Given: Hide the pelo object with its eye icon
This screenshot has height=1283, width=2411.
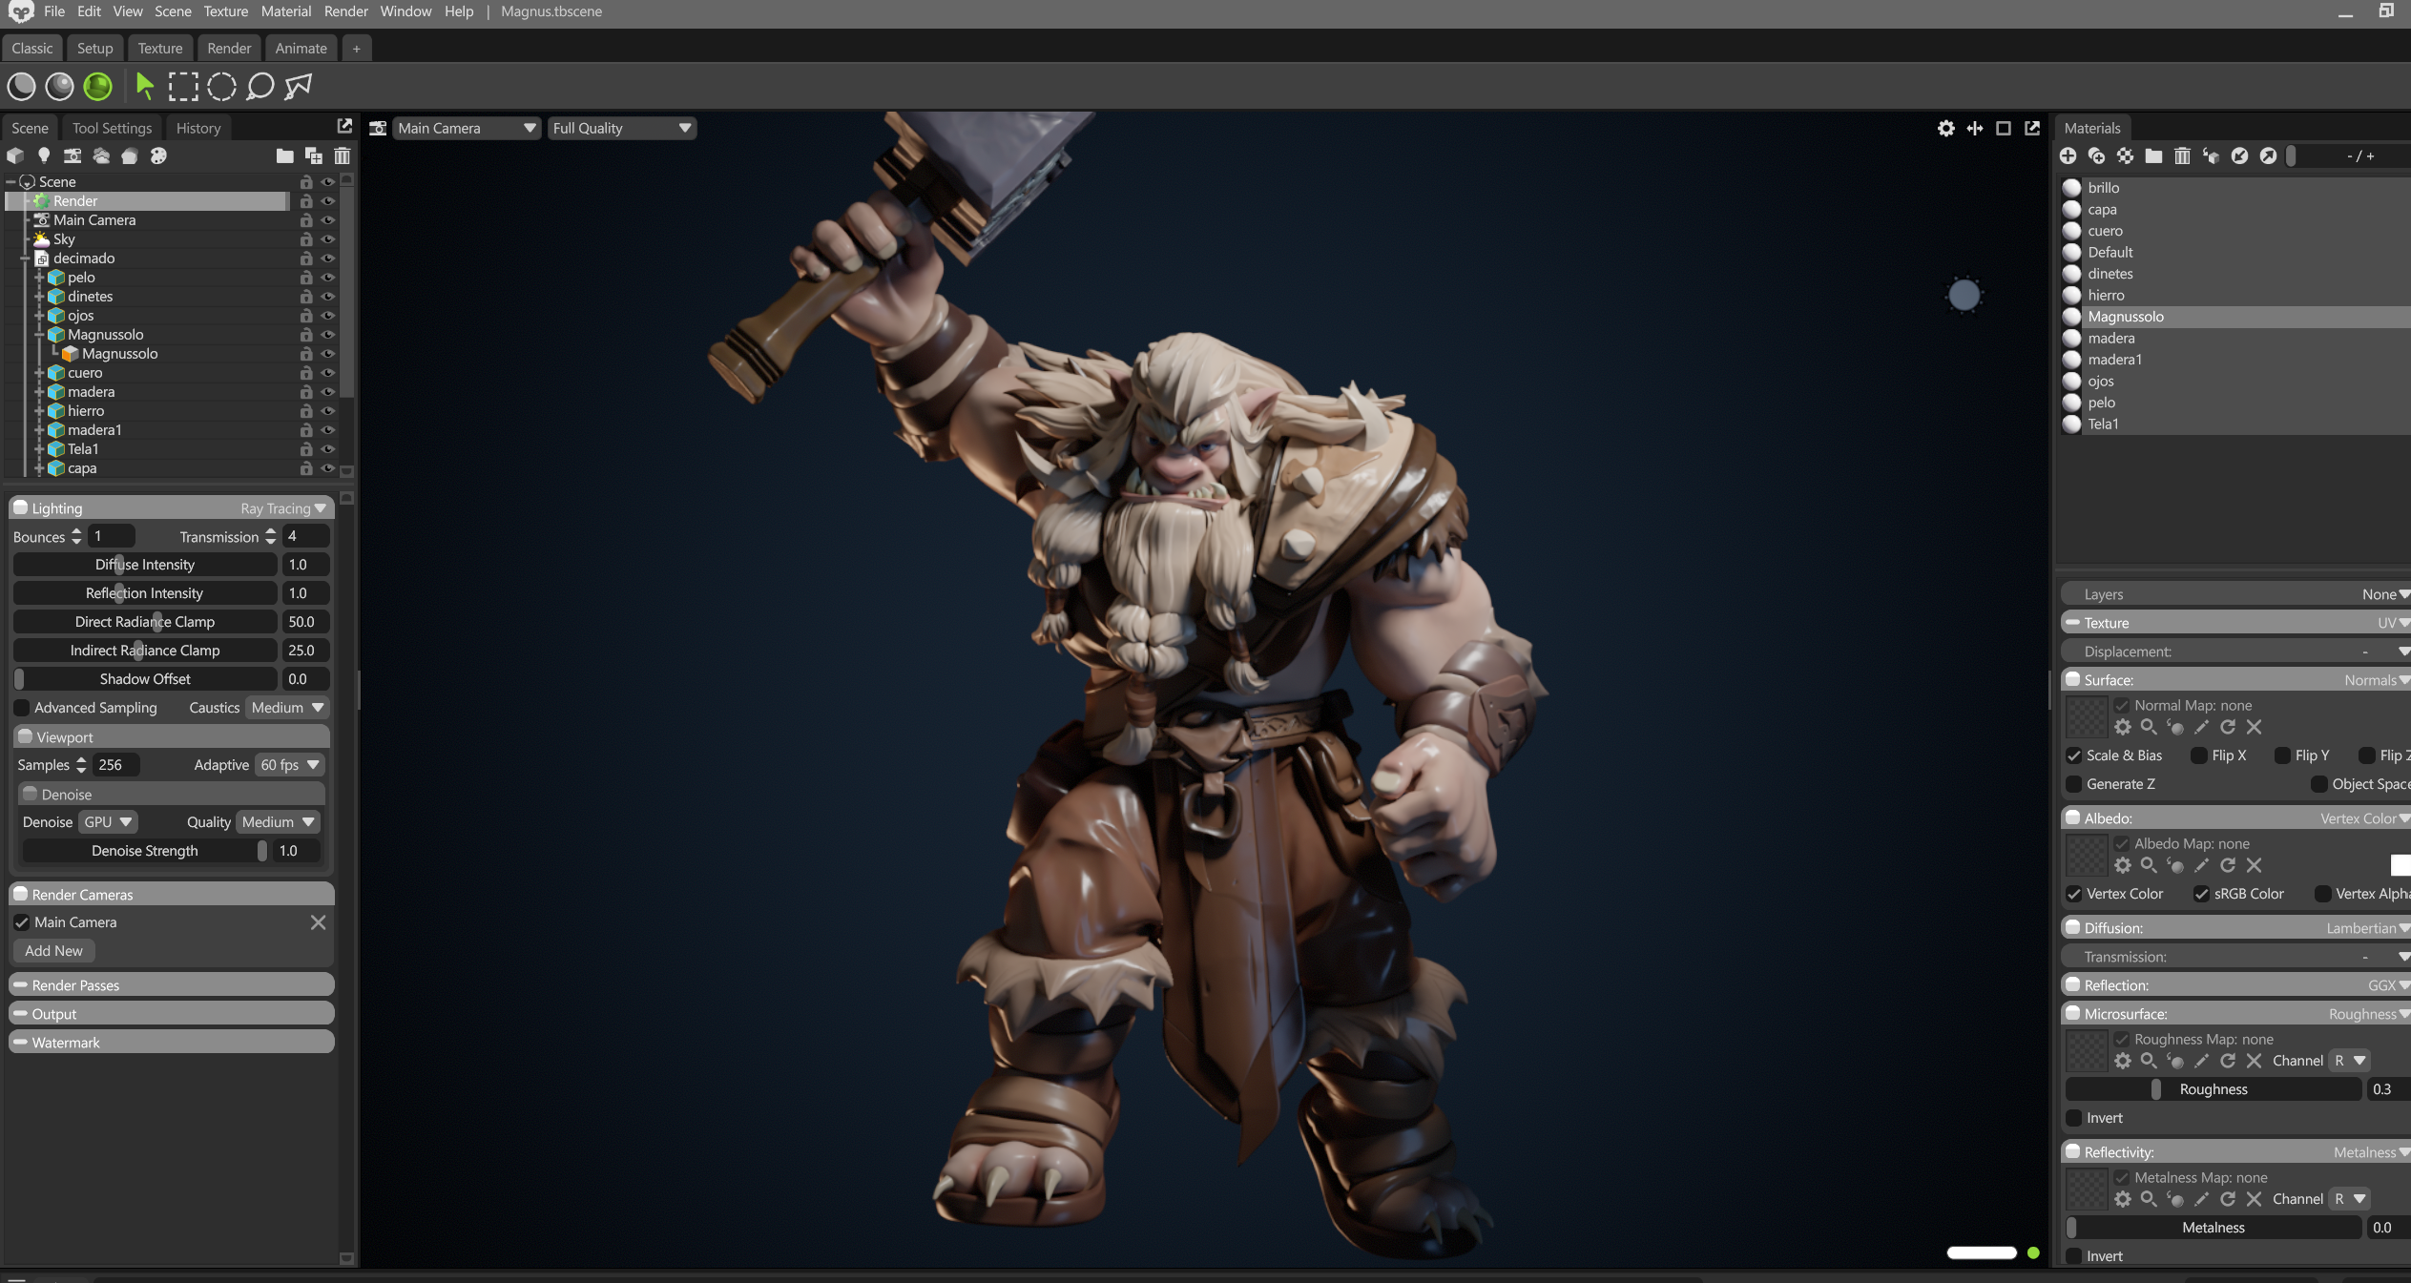Looking at the screenshot, I should click(x=328, y=278).
